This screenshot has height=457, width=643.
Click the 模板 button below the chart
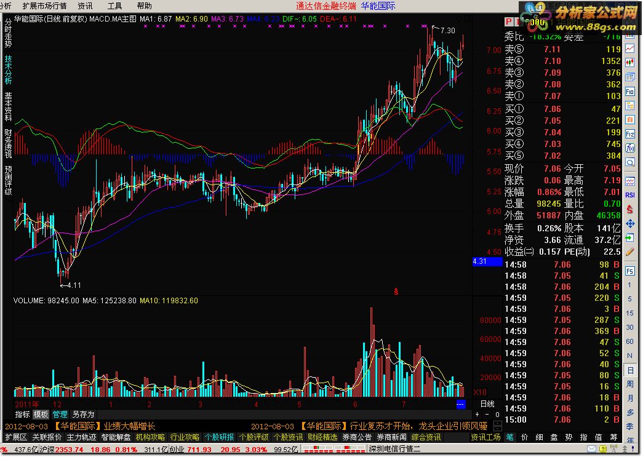pos(41,415)
